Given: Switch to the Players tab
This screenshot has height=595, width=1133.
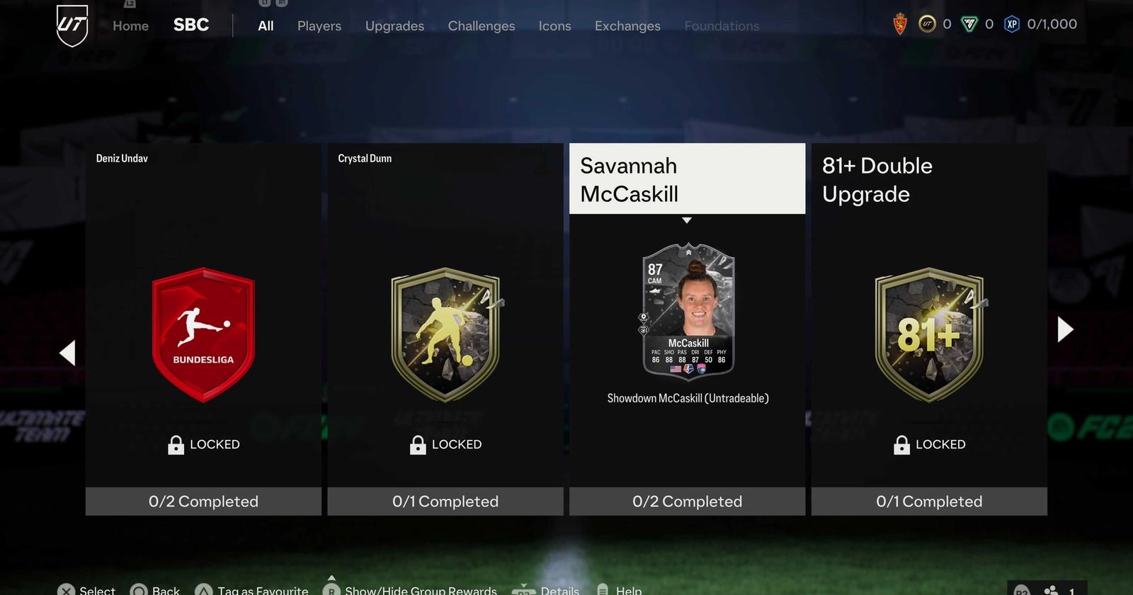Looking at the screenshot, I should click(319, 26).
